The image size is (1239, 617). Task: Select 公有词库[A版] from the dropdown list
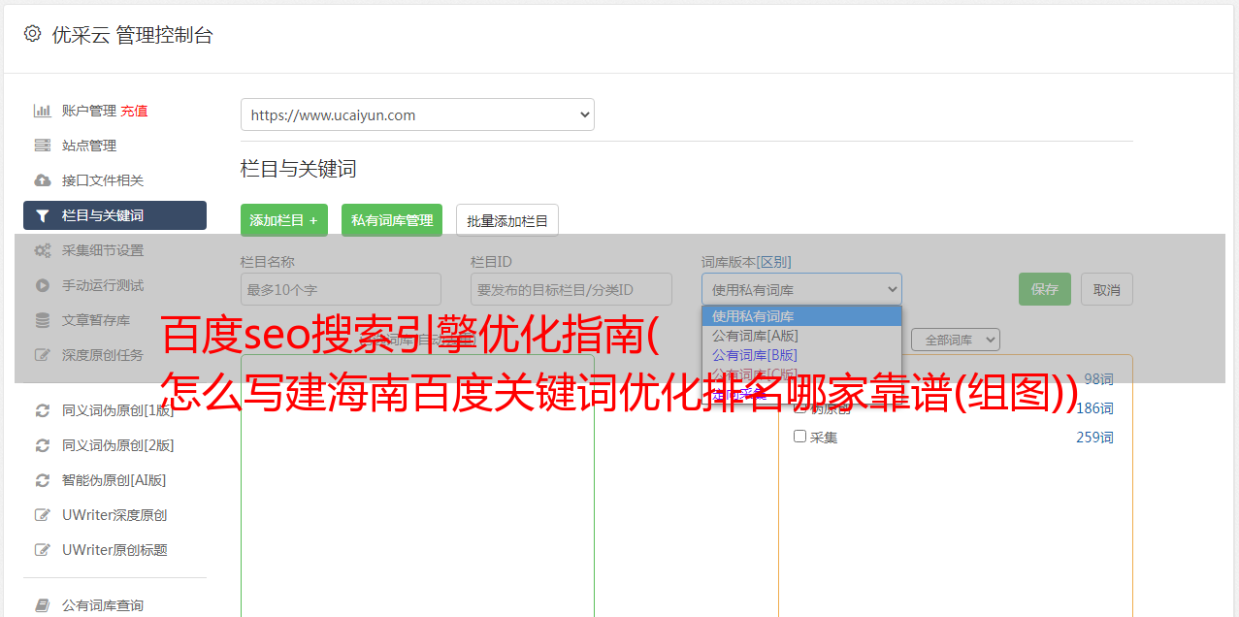(x=801, y=336)
